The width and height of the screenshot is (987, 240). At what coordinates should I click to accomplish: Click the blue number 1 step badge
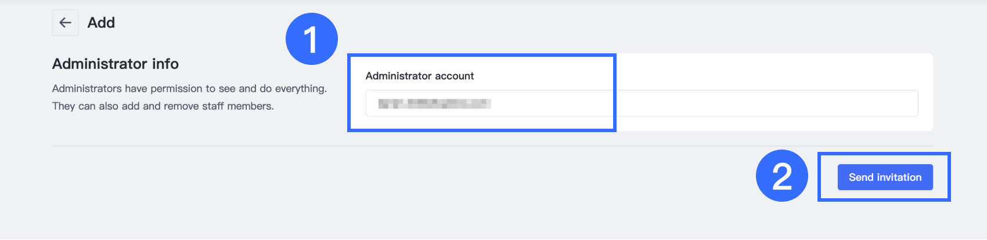(x=311, y=39)
